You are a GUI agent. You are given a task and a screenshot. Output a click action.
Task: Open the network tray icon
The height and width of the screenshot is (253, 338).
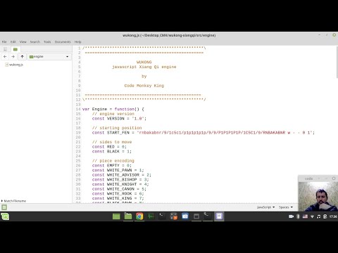[312, 216]
